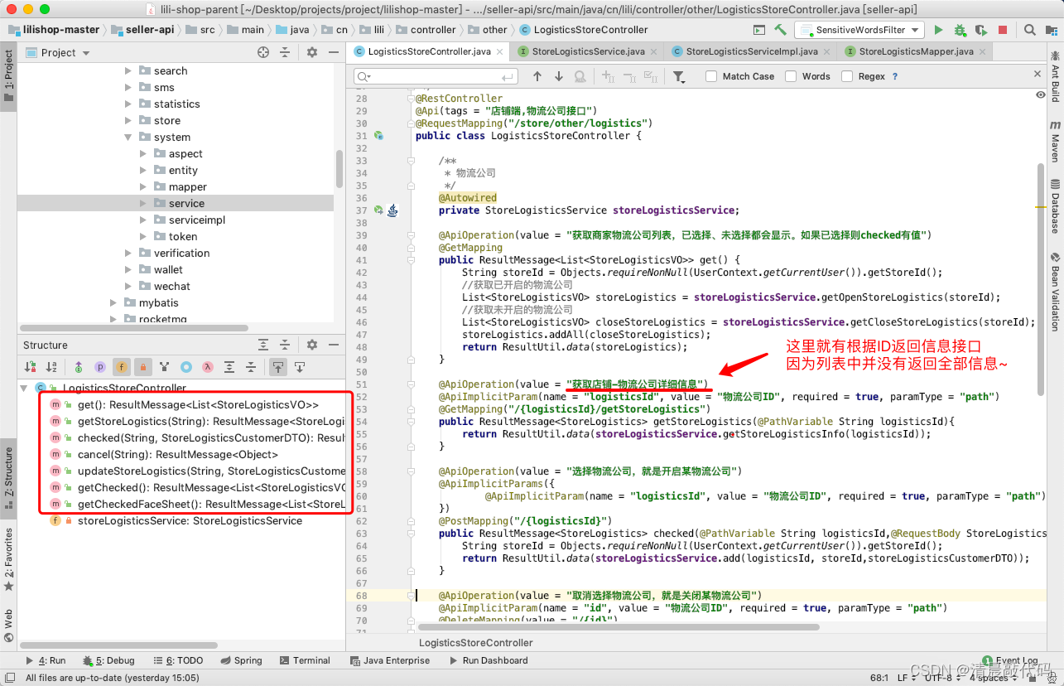Expand the wallet folder

(128, 270)
